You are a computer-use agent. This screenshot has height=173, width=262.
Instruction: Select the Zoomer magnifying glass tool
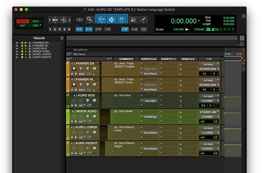tap(89, 20)
